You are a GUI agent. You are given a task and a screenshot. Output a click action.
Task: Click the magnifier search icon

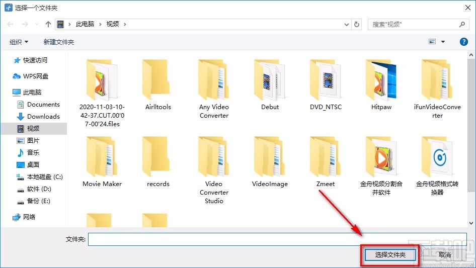pyautogui.click(x=462, y=24)
